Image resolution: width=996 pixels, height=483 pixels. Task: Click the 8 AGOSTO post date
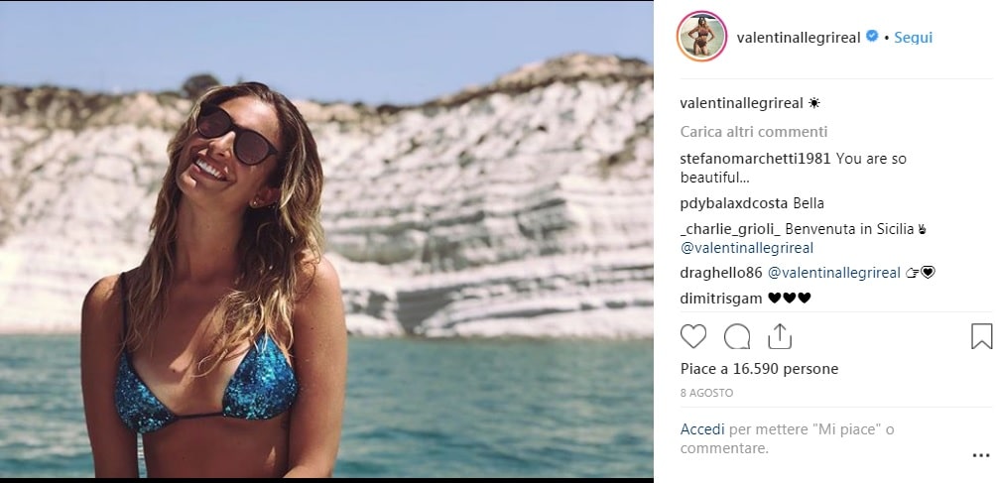point(706,393)
